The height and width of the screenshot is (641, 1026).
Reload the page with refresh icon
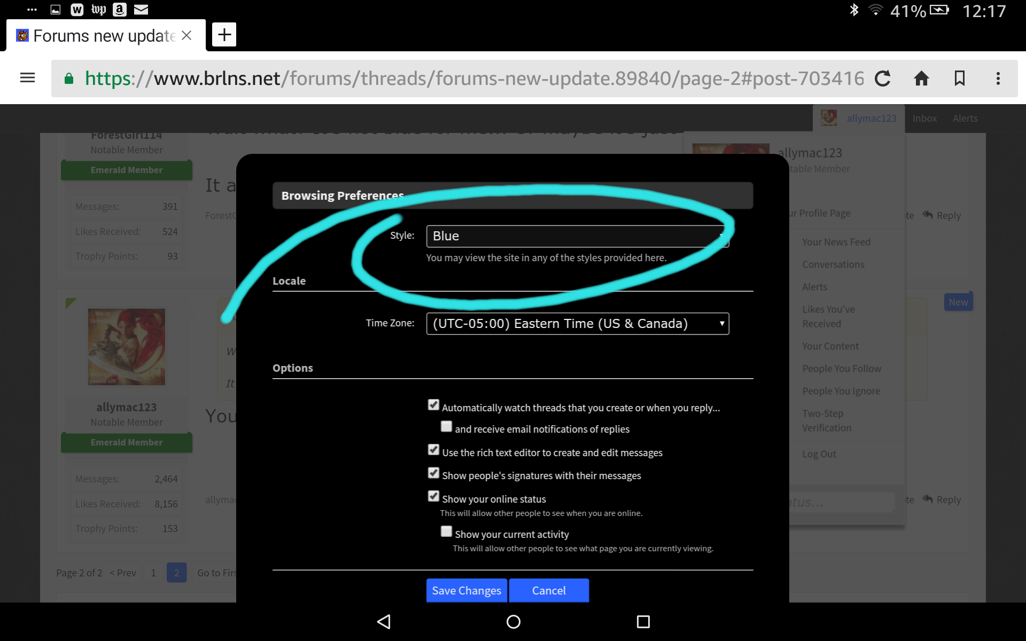883,79
